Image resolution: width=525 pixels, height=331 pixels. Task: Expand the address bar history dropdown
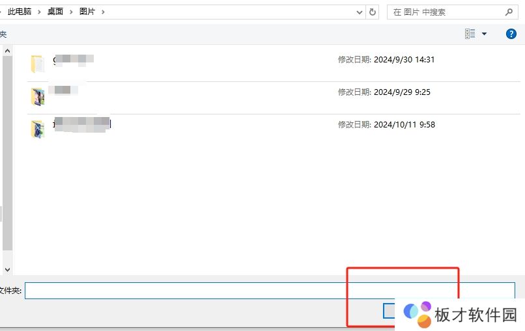click(360, 12)
